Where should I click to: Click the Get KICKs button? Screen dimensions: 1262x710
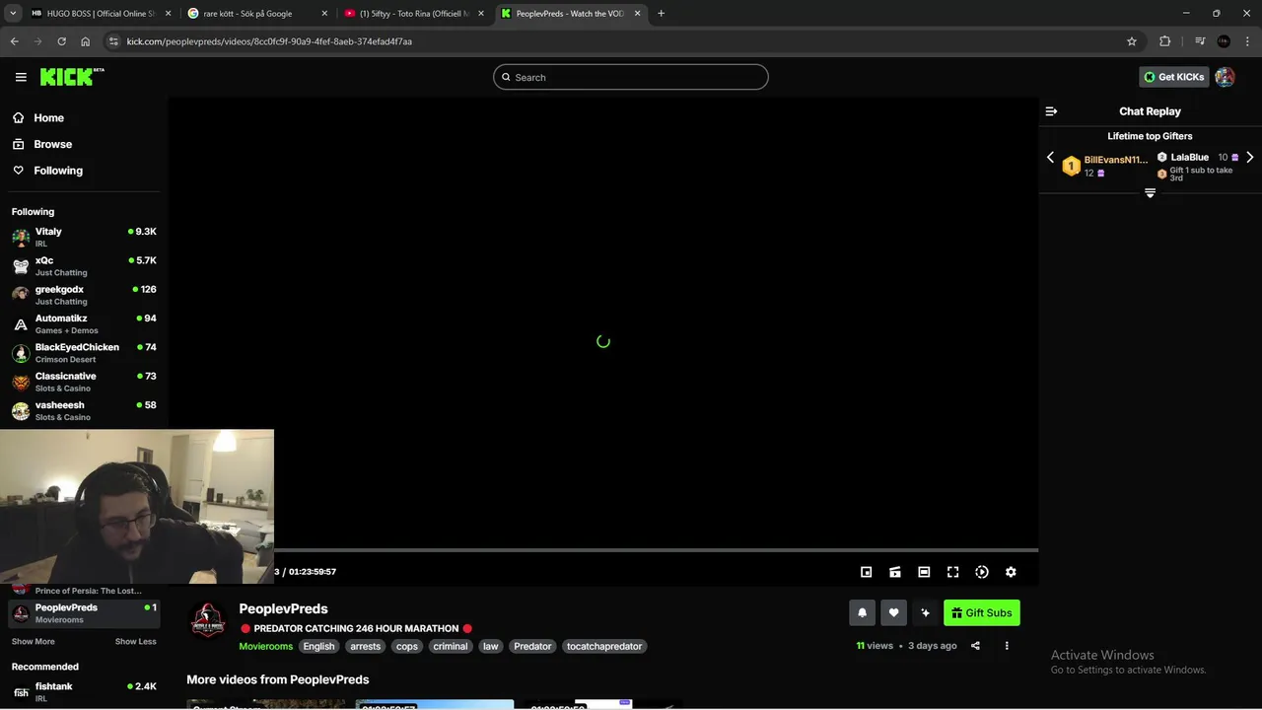[x=1173, y=77]
